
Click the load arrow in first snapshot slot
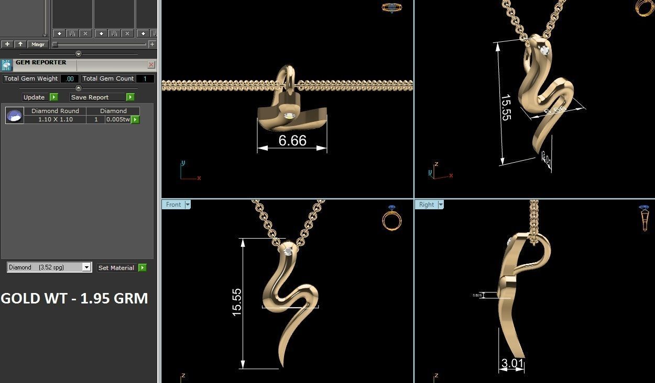point(59,33)
